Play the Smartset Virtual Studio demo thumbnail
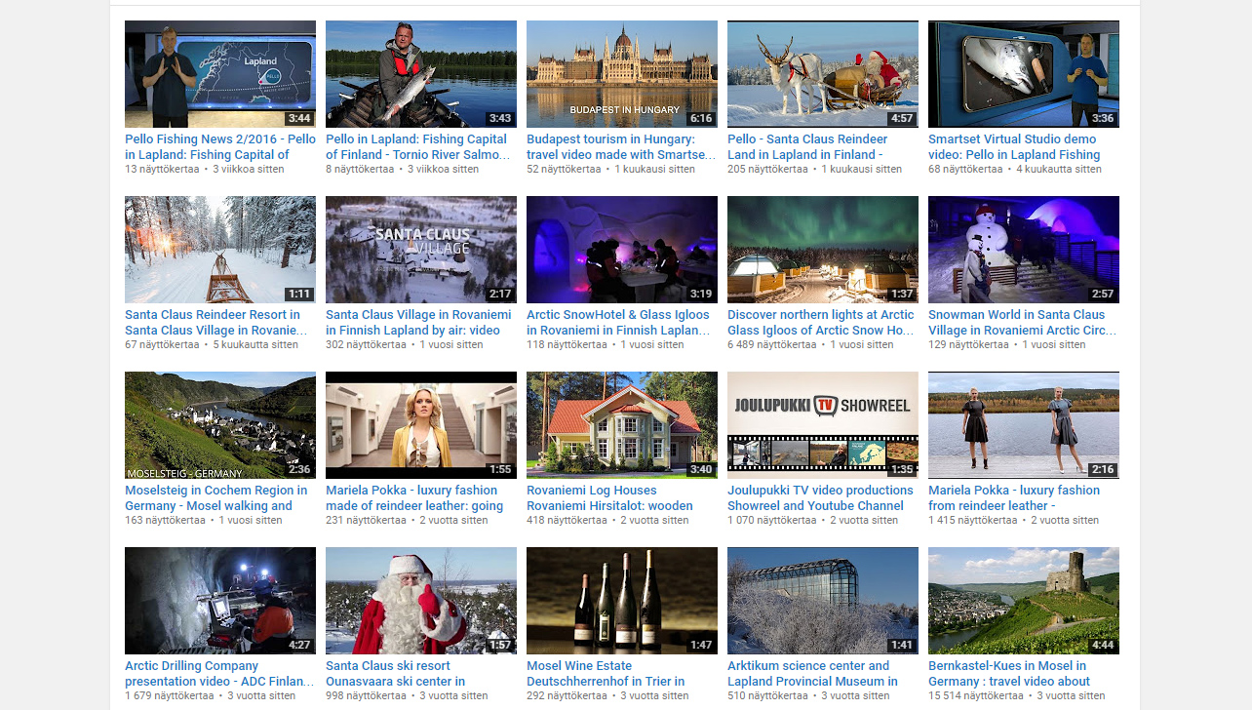This screenshot has height=710, width=1252. point(1024,74)
